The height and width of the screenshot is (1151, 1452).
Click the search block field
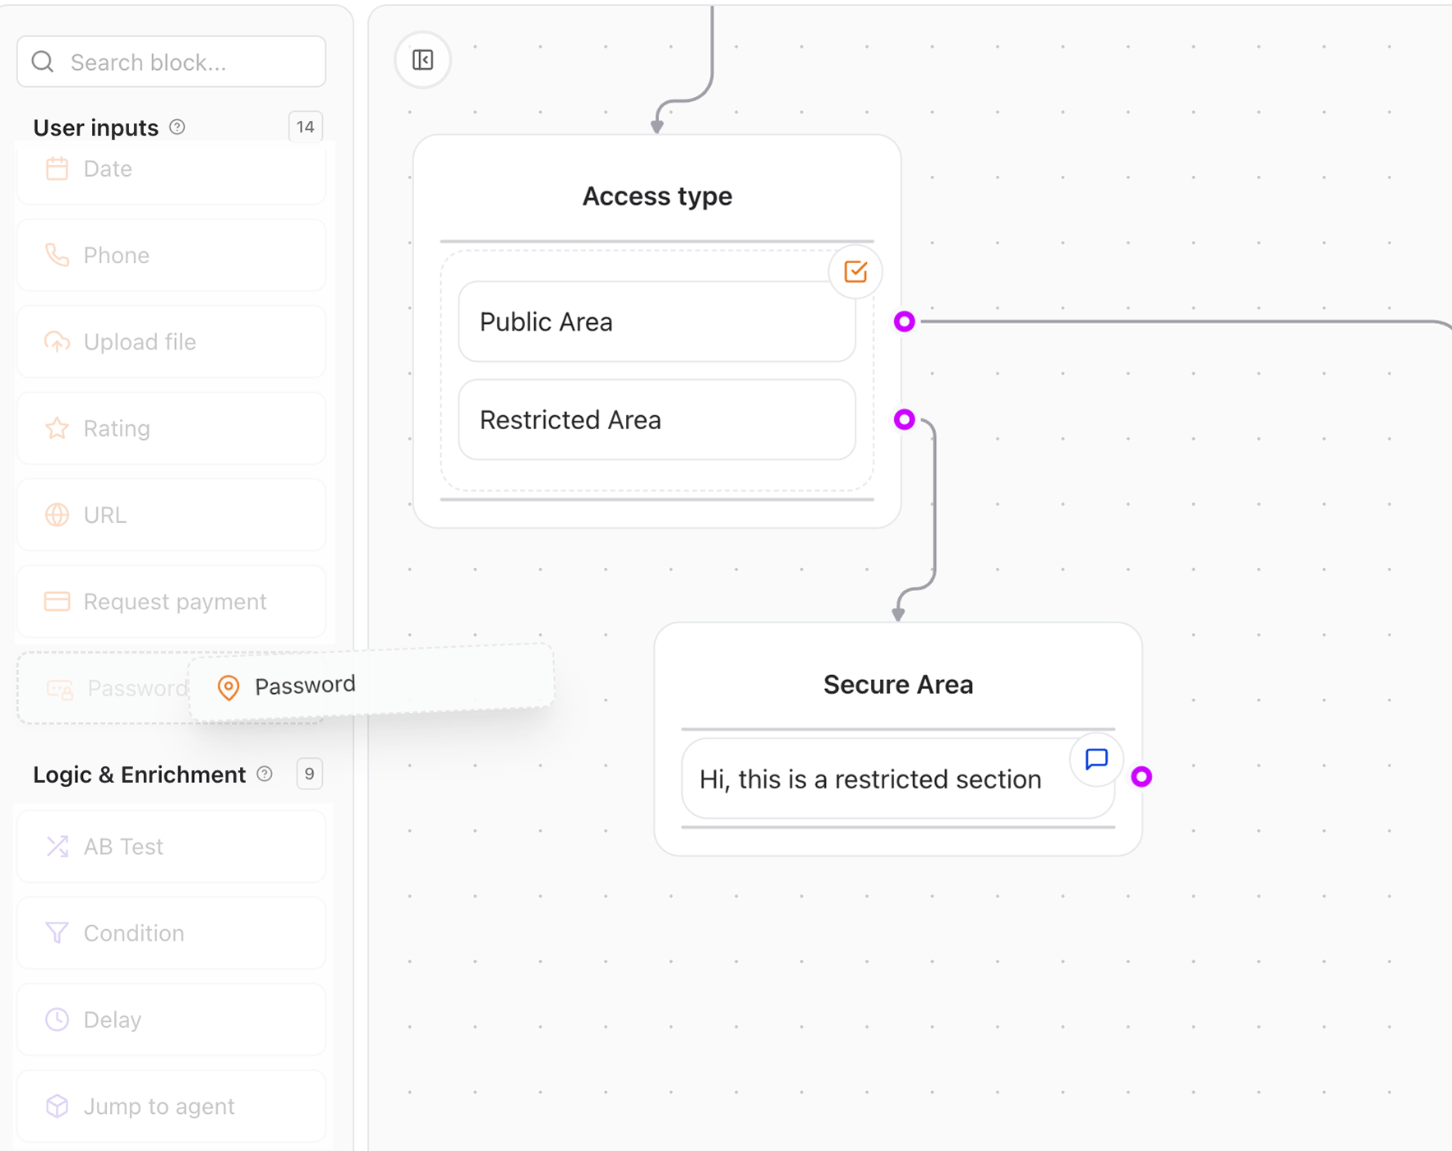tap(170, 62)
